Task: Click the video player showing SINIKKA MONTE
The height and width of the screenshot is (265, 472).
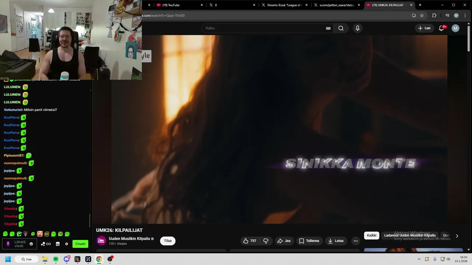Action: pyautogui.click(x=279, y=129)
